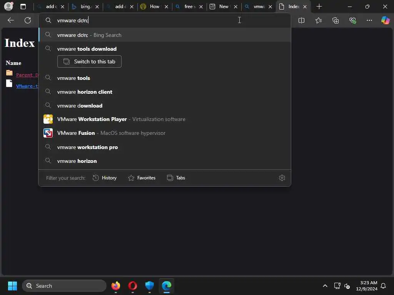Screen dimensions: 394x295
Task: Open the muted volume tray icon
Action: pyautogui.click(x=347, y=286)
